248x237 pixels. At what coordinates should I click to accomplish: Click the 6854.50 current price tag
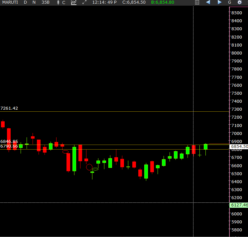pyautogui.click(x=239, y=147)
